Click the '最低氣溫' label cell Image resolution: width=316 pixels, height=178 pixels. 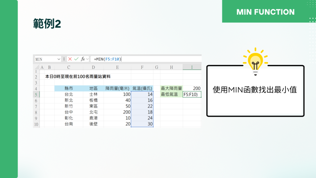(x=172, y=94)
